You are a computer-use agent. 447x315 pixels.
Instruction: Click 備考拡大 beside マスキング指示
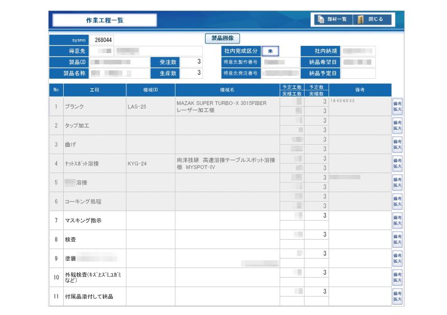[397, 220]
